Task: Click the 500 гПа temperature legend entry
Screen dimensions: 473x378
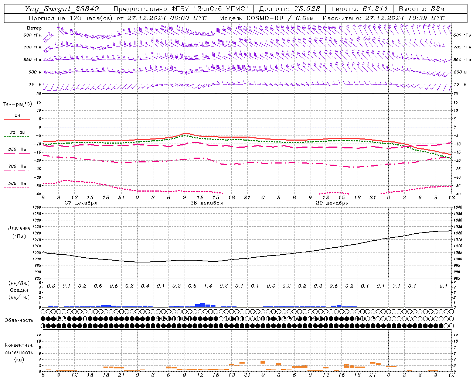Action: click(x=17, y=183)
